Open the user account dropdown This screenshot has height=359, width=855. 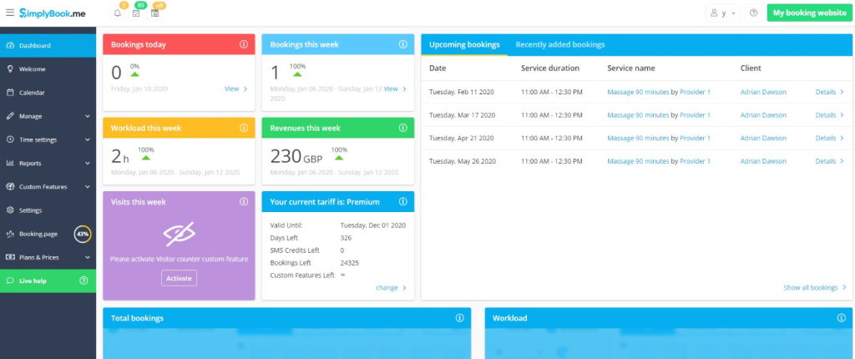coord(723,13)
